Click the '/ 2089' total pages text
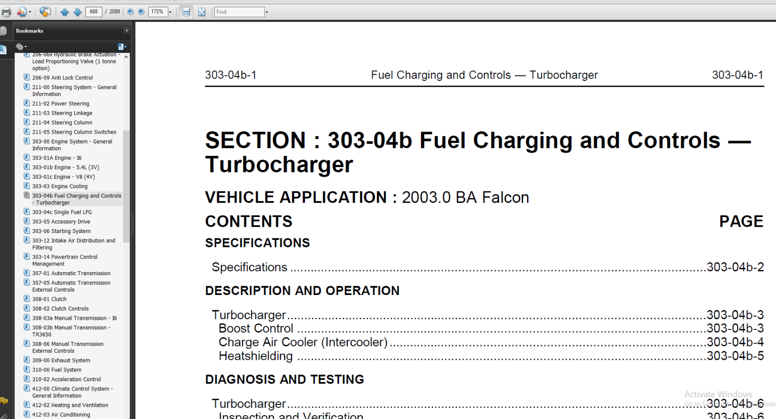 click(113, 12)
